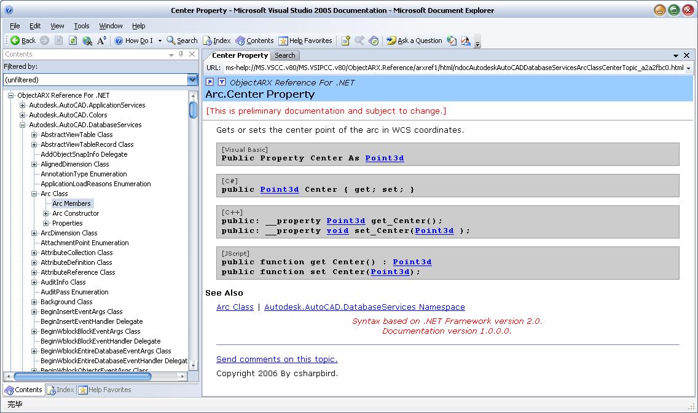Screen dimensions: 698x413
Task: Click the contents tree vertical scrollbar thumb
Action: 193,110
